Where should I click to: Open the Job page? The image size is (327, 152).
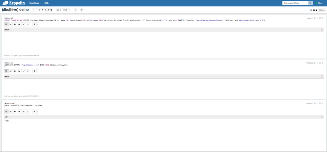point(46,3)
